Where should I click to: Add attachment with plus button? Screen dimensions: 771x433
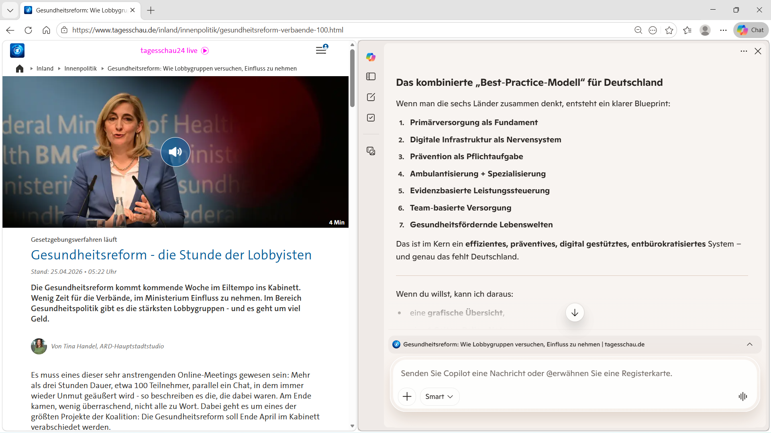[407, 397]
